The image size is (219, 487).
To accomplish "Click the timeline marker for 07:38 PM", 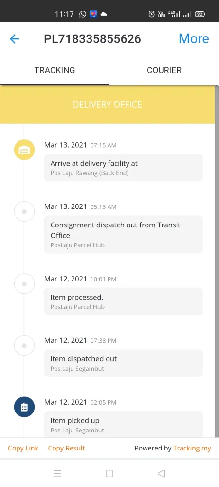I will coord(24,345).
